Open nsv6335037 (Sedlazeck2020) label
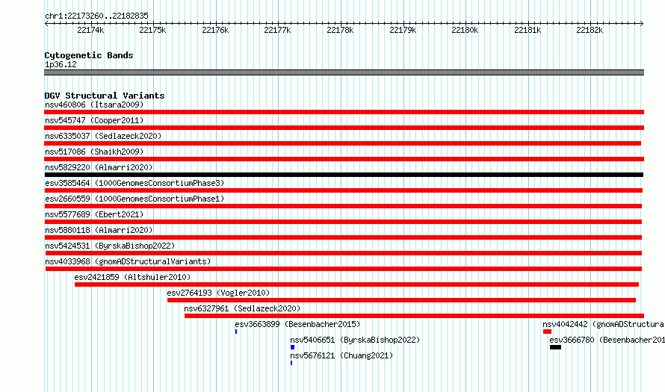The height and width of the screenshot is (392, 665). click(103, 136)
